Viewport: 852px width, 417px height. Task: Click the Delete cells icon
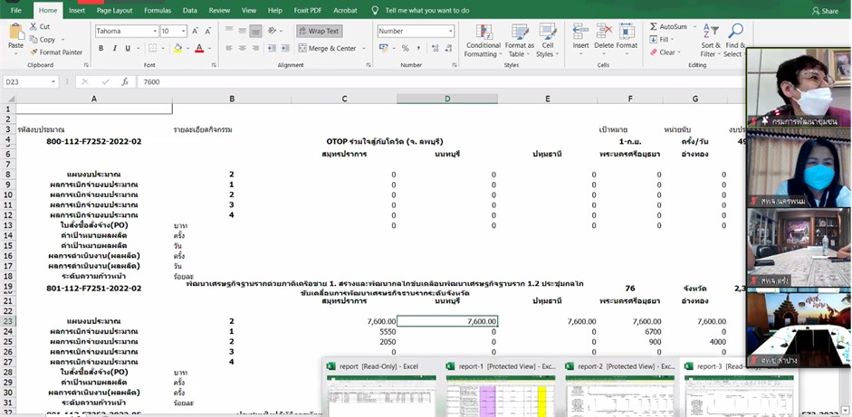point(604,32)
